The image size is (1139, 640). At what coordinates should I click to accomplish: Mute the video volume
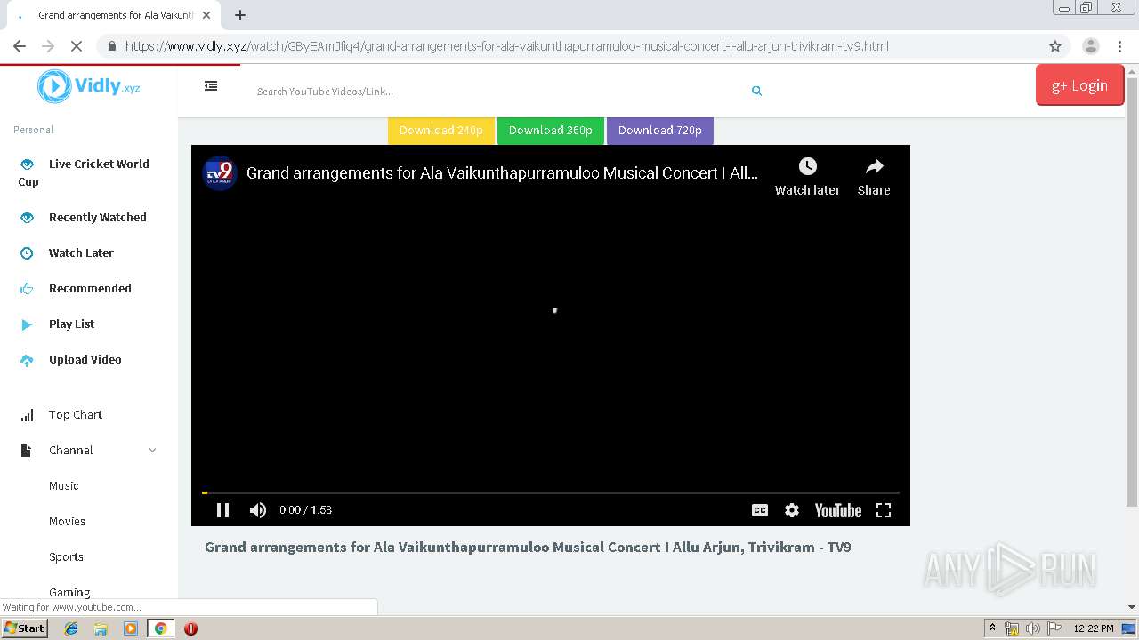[x=258, y=510]
